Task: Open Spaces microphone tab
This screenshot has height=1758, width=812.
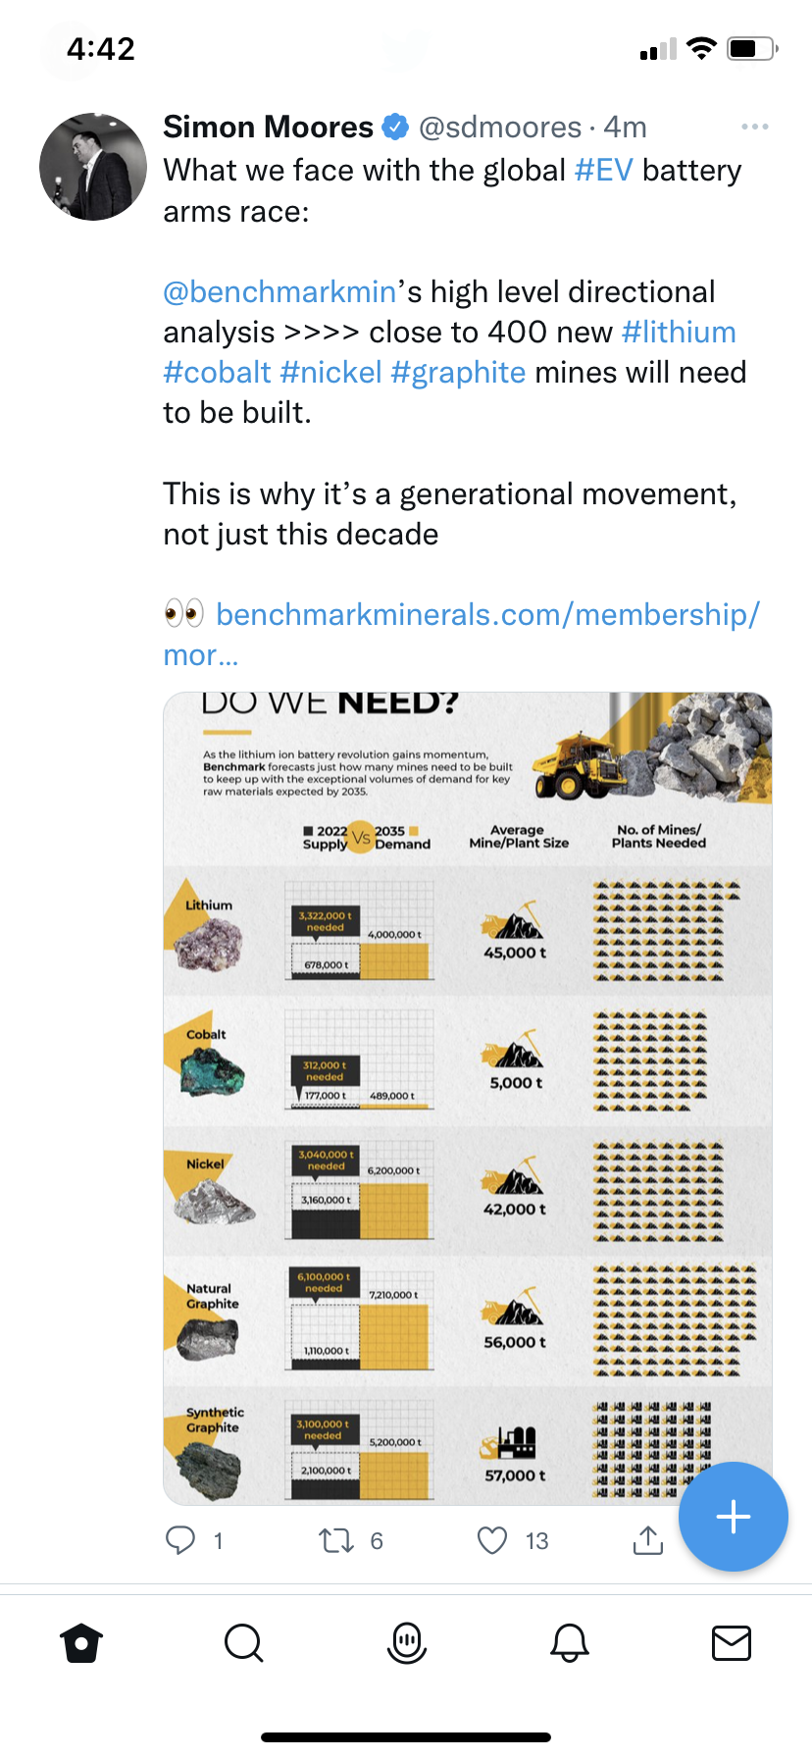Action: [406, 1642]
